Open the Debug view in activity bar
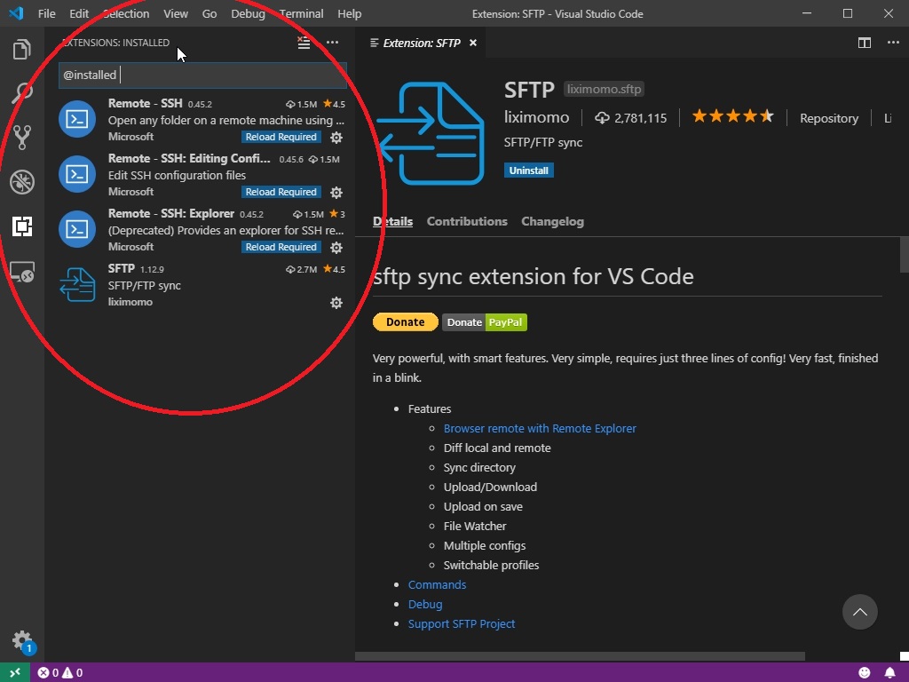The image size is (909, 682). tap(22, 181)
